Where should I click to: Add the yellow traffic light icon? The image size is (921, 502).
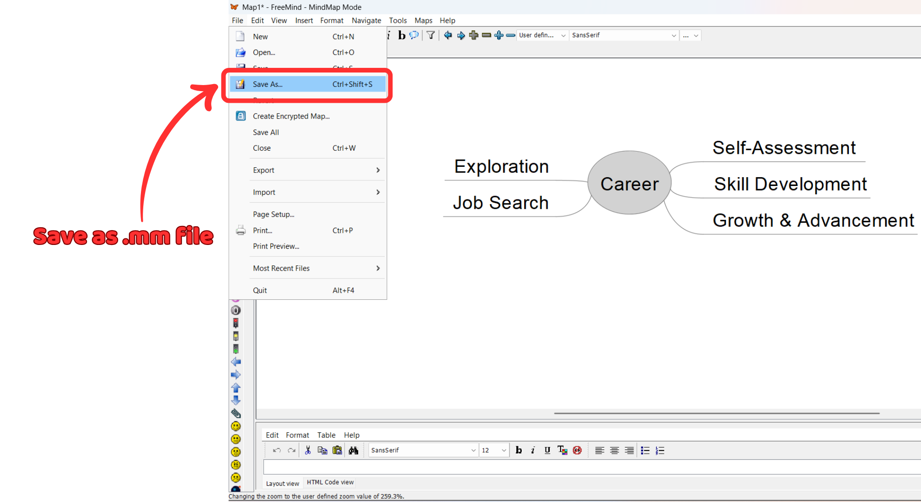point(236,336)
